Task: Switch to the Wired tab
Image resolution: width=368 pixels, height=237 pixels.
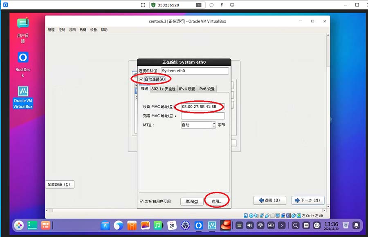Action: pos(144,89)
